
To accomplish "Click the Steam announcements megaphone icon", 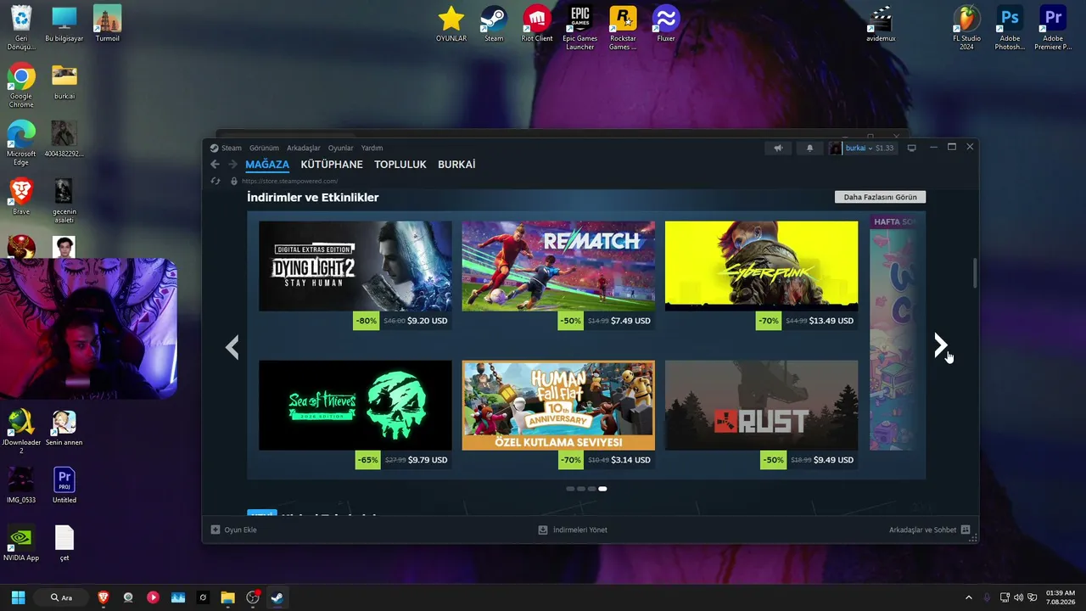I will pos(778,148).
